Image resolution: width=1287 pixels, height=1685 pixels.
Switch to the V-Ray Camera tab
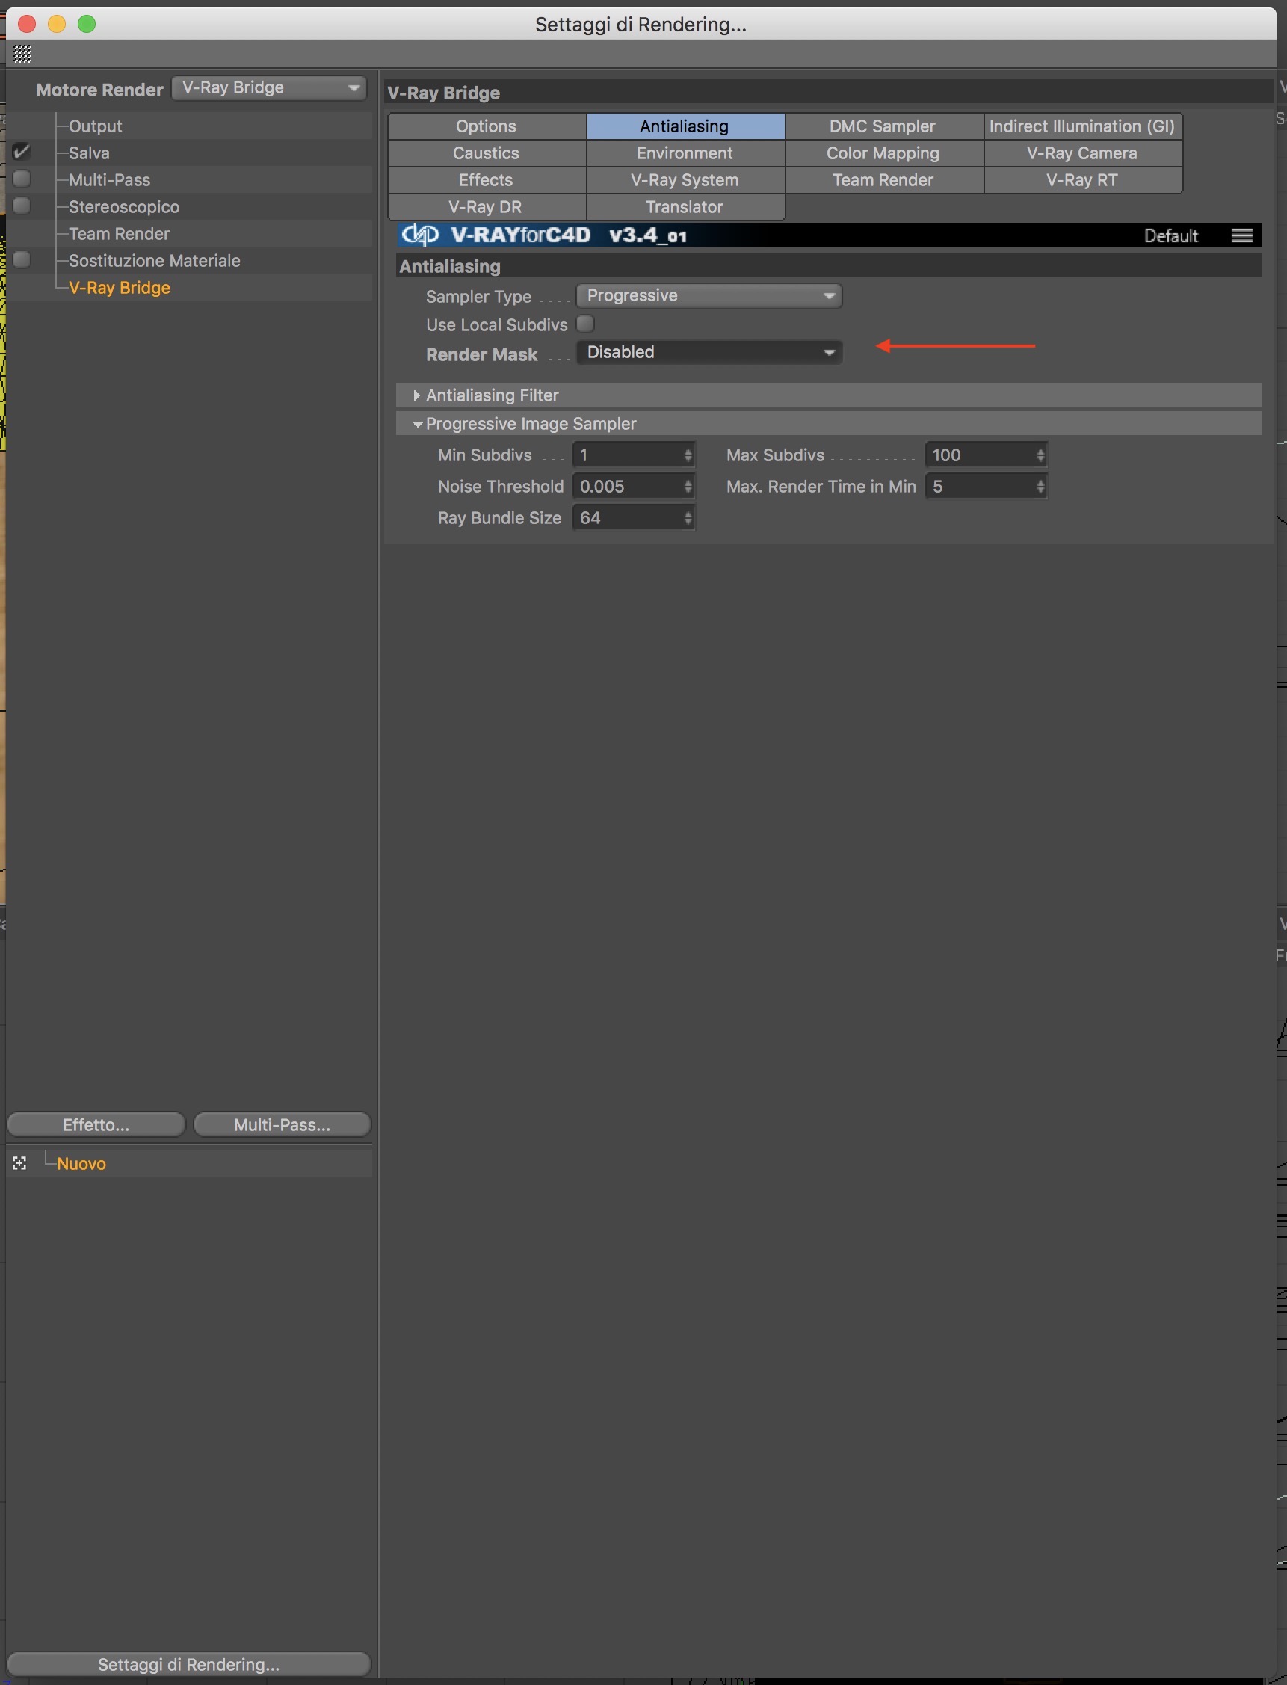pyautogui.click(x=1081, y=153)
